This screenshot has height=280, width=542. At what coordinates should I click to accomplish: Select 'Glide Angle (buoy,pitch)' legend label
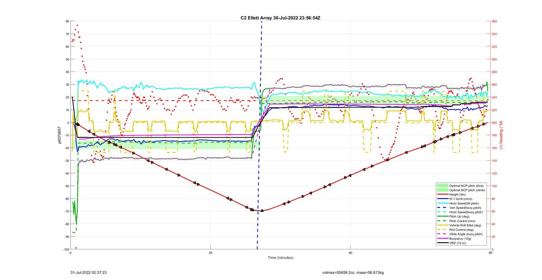click(x=466, y=234)
